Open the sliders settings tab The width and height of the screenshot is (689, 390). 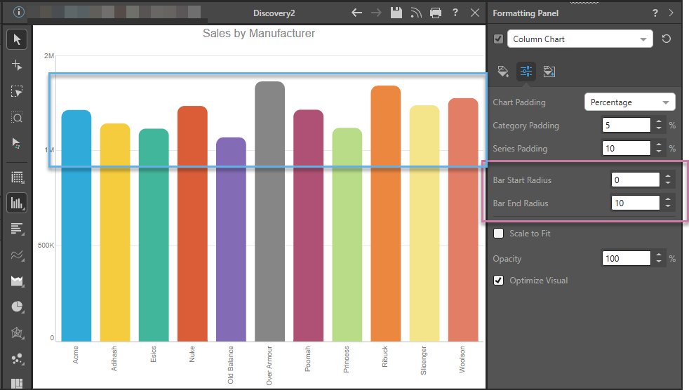tap(526, 71)
